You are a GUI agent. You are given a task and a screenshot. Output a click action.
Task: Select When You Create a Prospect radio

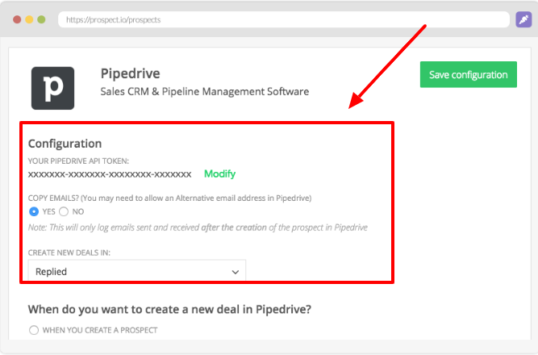coord(34,330)
